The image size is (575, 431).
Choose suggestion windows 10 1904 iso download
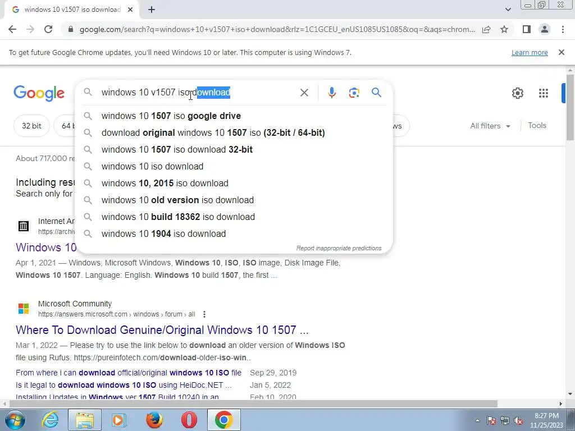[x=234, y=234]
